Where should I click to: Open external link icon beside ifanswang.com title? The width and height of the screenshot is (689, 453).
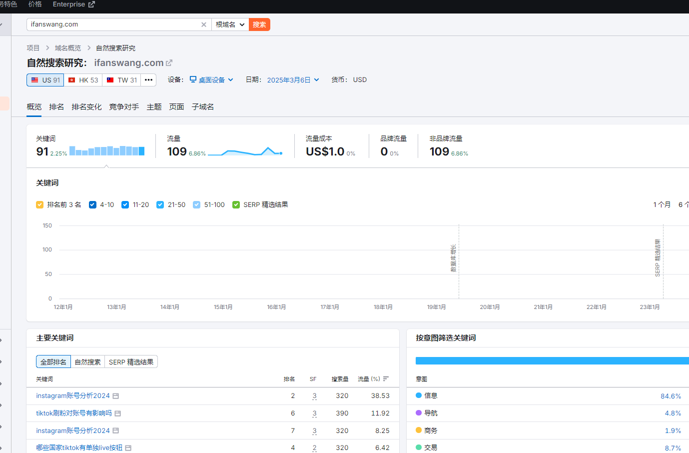pyautogui.click(x=169, y=63)
